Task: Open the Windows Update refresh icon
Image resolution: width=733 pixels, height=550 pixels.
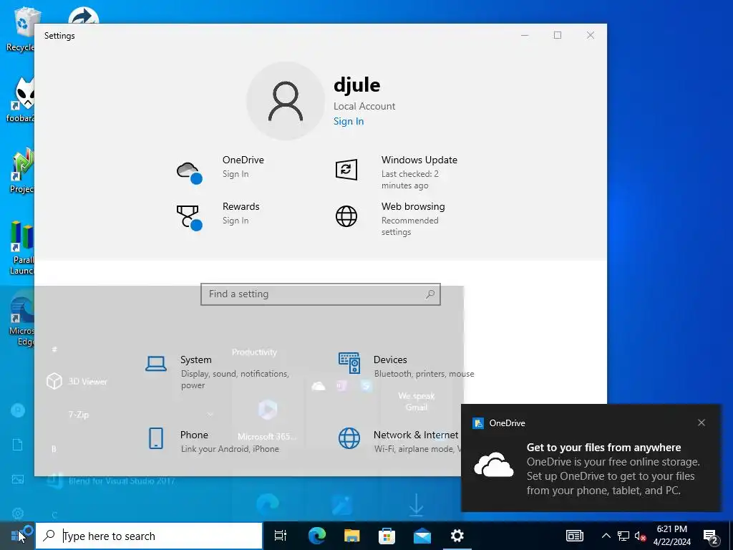Action: [346, 170]
